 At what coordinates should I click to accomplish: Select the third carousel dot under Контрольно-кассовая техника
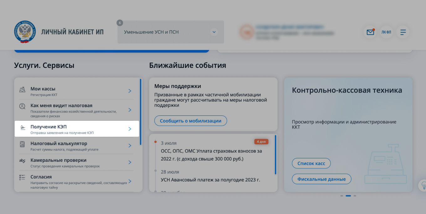pos(355,196)
